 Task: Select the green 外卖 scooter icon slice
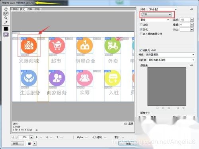pyautogui.click(x=113, y=46)
